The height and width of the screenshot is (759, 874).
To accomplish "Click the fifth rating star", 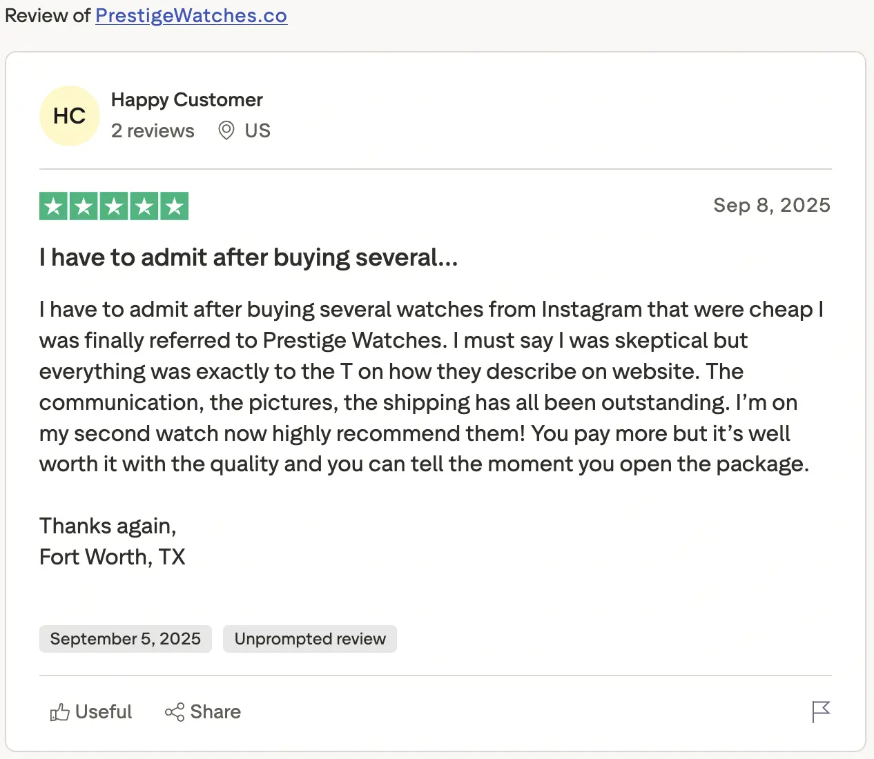I will [175, 206].
